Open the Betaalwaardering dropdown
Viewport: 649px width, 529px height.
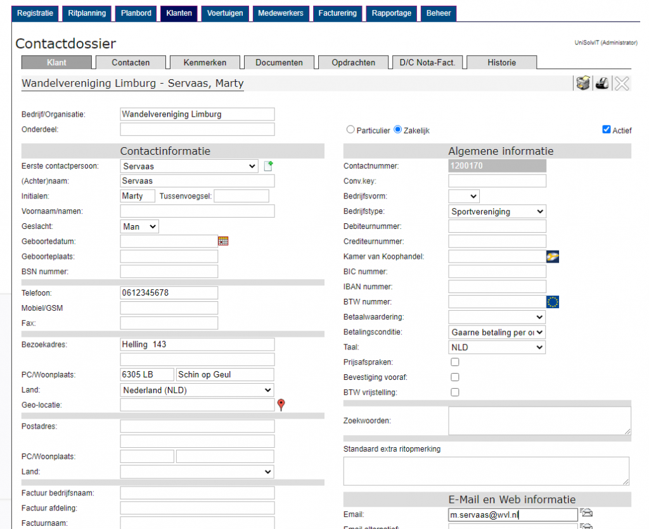[x=497, y=317]
